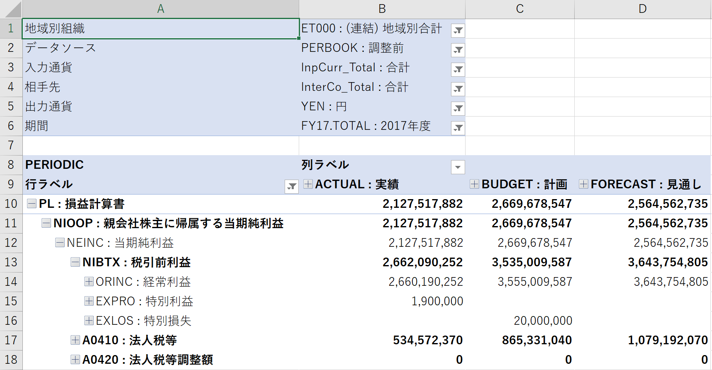Click the 期間 label cell
Image resolution: width=712 pixels, height=370 pixels.
click(161, 126)
